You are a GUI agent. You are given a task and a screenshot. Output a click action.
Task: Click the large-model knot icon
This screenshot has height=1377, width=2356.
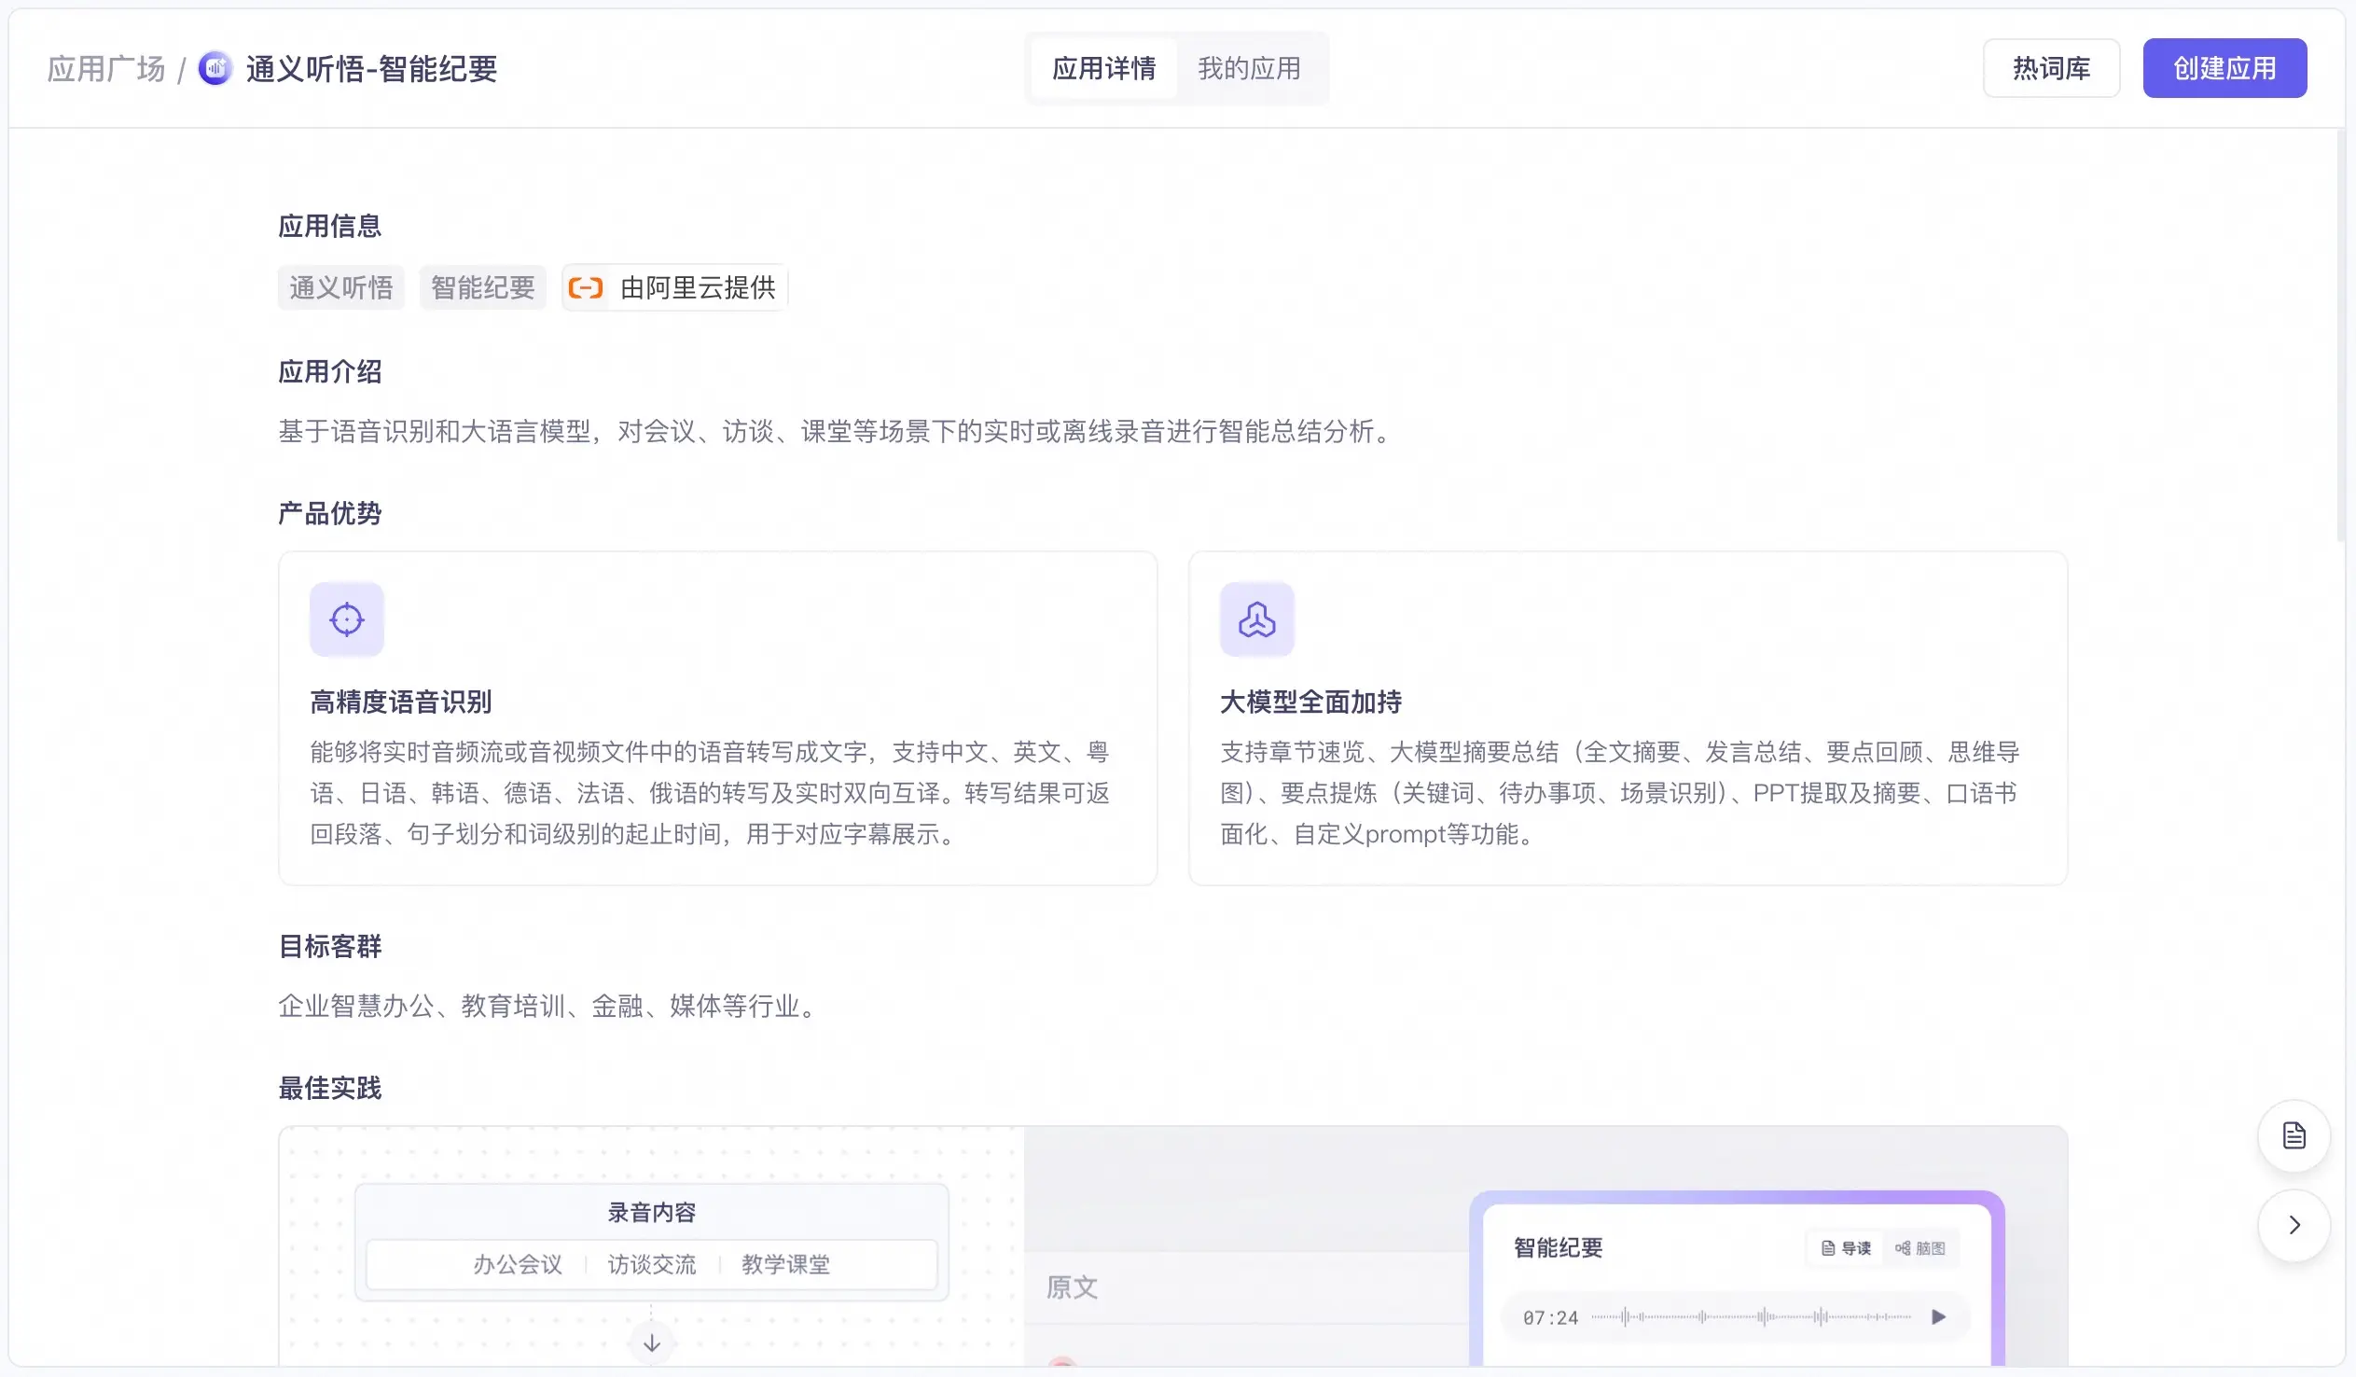tap(1256, 619)
